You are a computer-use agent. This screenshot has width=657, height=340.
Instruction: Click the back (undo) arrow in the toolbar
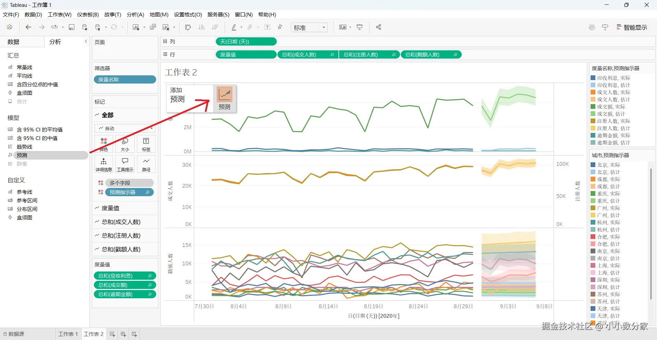point(28,27)
